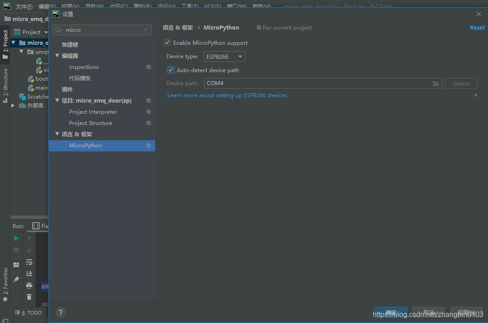Screen dimensions: 488x323
Task: Click the search magnifier icon in settings
Action: [58, 30]
